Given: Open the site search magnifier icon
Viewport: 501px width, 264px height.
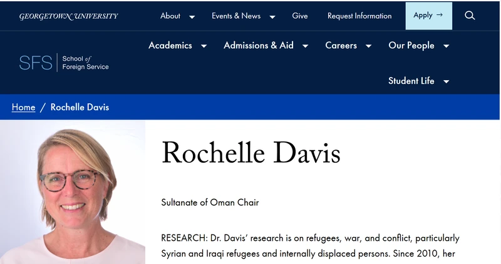Looking at the screenshot, I should (x=469, y=16).
